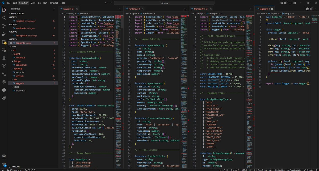This screenshot has height=171, width=319.
Task: Open the Edit menu
Action: click(15, 3)
